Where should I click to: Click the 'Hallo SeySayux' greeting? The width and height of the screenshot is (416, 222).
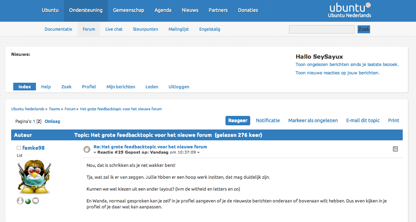[x=319, y=57]
